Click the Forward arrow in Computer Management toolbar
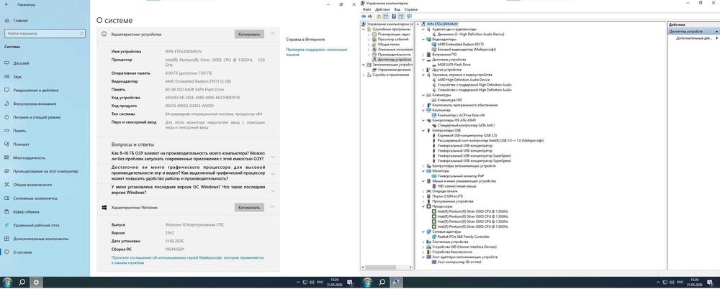 (370, 16)
